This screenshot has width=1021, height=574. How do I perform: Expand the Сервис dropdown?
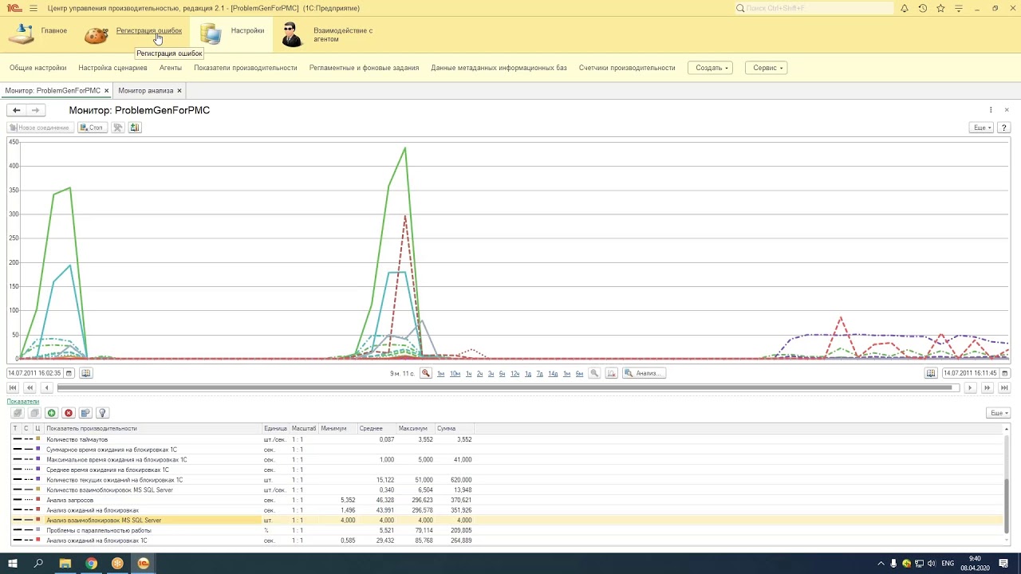pos(767,68)
